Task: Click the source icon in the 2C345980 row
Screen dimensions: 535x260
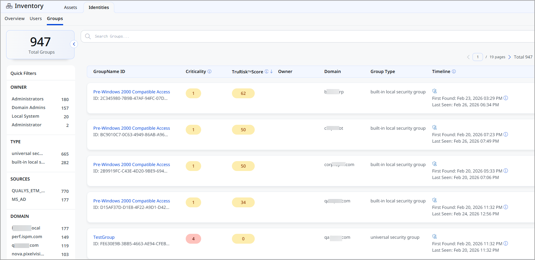Action: (x=435, y=91)
